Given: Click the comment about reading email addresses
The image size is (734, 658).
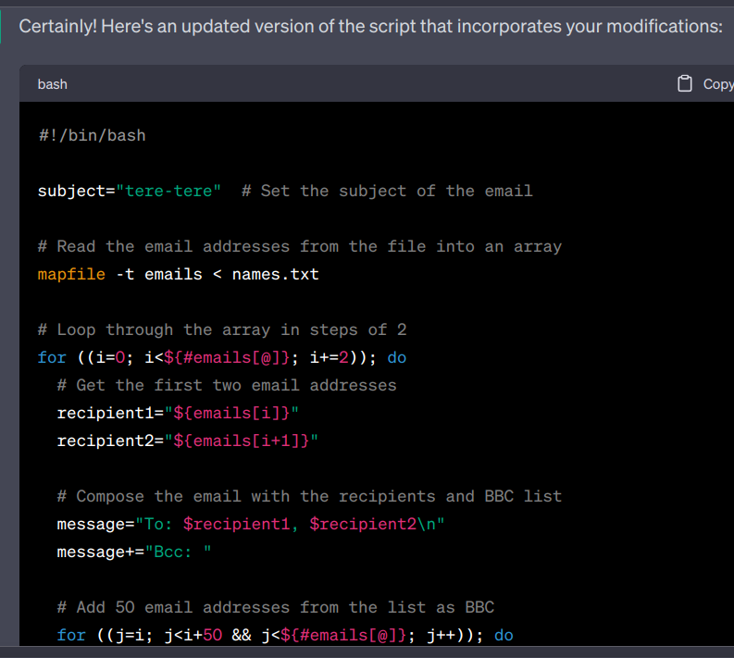Looking at the screenshot, I should tap(299, 246).
